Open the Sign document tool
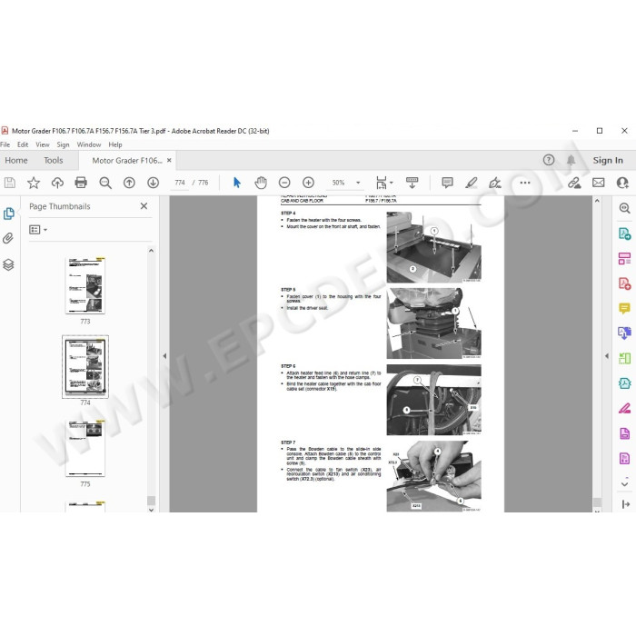The width and height of the screenshot is (636, 636). [x=495, y=183]
